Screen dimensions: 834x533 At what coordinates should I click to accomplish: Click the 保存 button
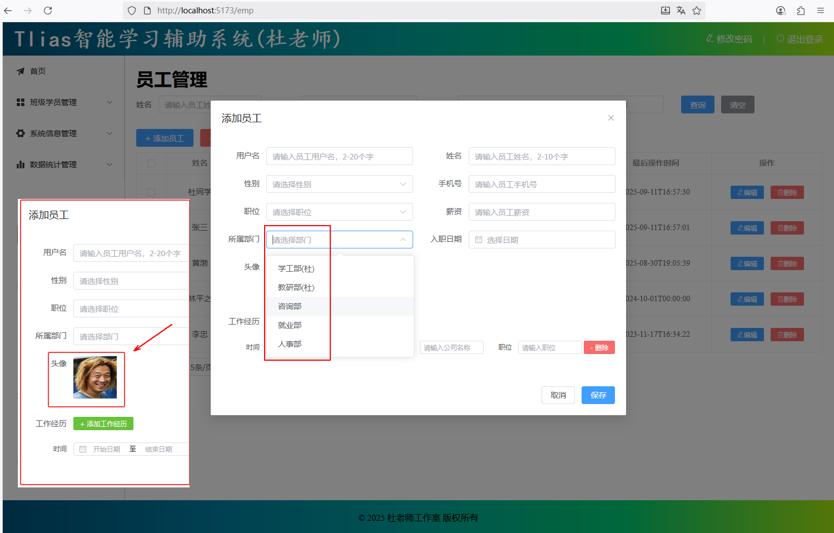point(598,395)
